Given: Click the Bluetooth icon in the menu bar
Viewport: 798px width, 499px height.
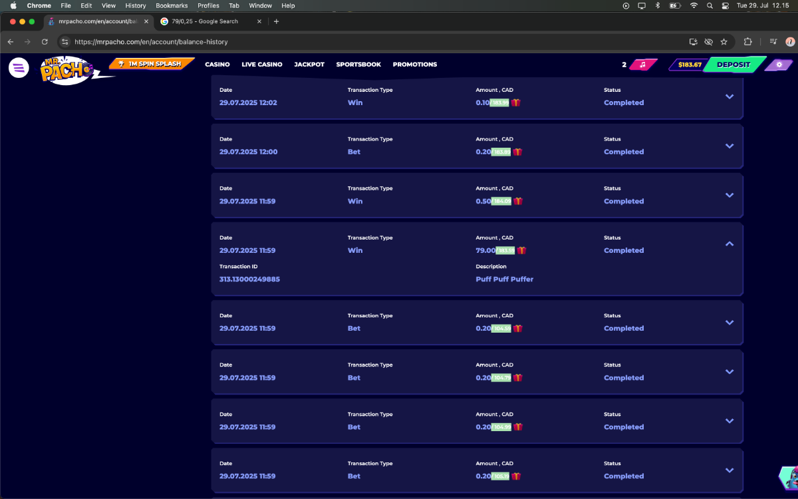Looking at the screenshot, I should 658,5.
